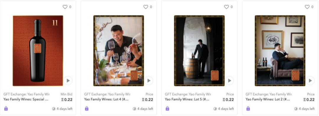This screenshot has width=319, height=116.
Task: Click the purple lock icon under Lot 4
Action: (87, 108)
